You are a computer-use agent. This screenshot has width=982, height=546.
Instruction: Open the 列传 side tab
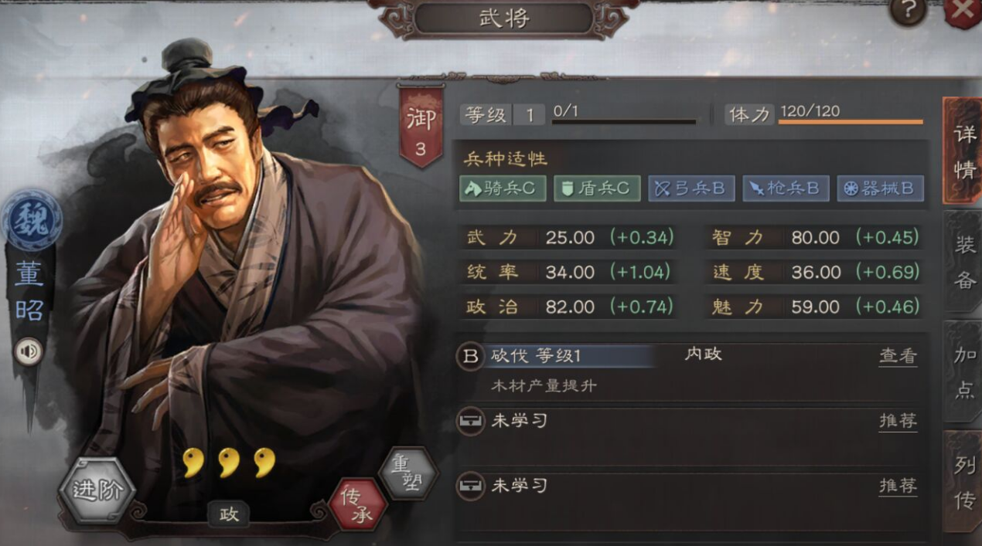pos(963,483)
